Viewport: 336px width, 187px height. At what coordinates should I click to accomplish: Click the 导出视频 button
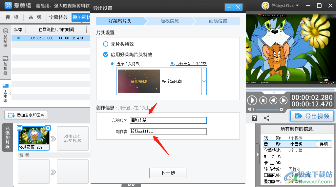pyautogui.click(x=312, y=116)
